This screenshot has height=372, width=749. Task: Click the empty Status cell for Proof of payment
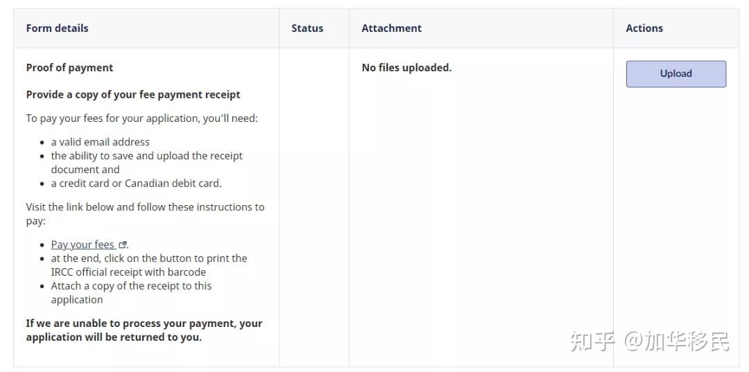[313, 206]
